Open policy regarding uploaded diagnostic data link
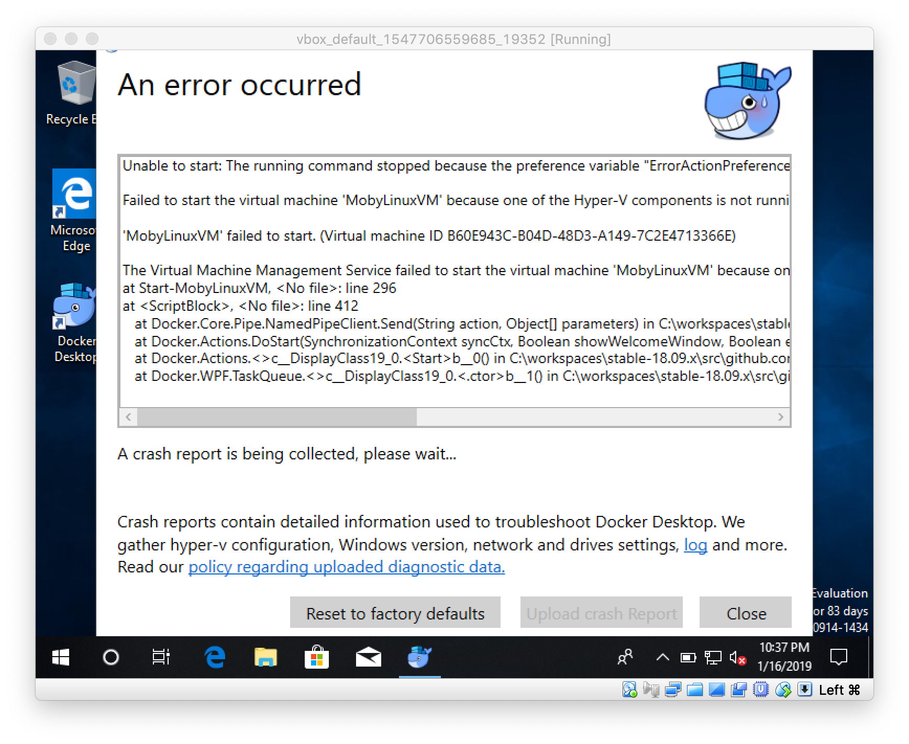 click(347, 567)
